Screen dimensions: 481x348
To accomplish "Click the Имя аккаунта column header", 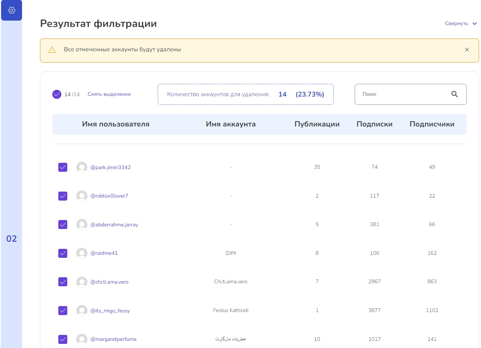I will (231, 124).
